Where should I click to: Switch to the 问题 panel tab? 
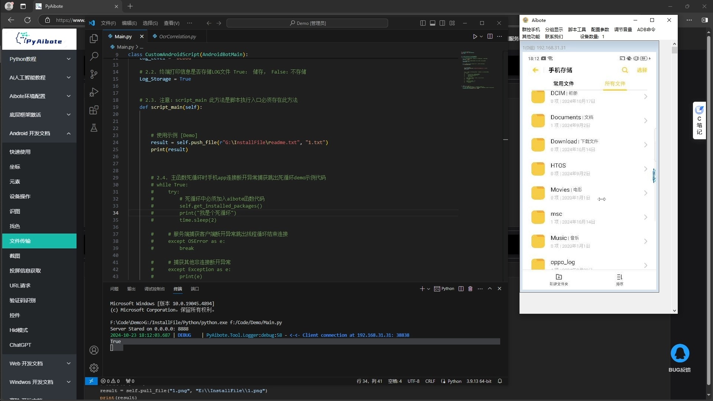point(114,288)
